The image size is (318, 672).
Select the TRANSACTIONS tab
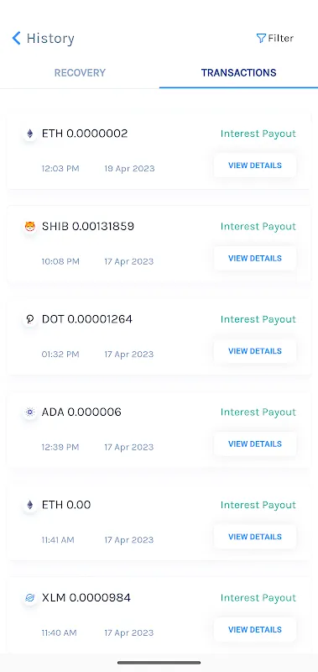point(239,73)
